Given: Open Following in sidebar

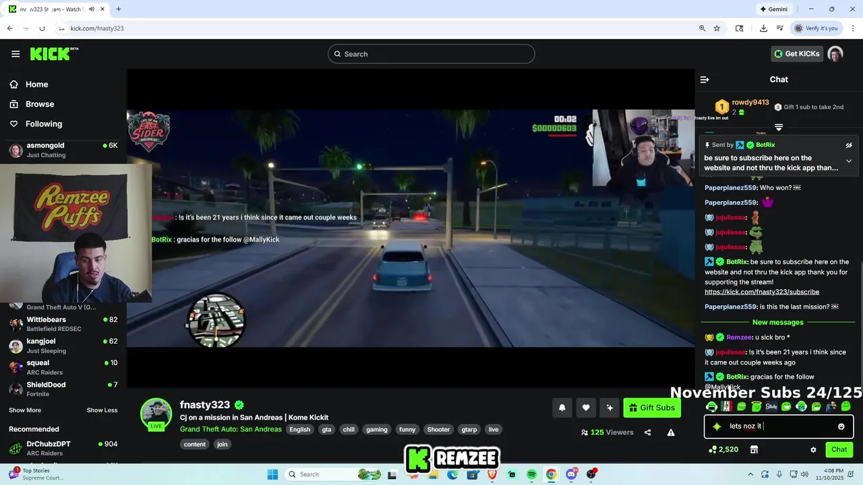Looking at the screenshot, I should (44, 124).
